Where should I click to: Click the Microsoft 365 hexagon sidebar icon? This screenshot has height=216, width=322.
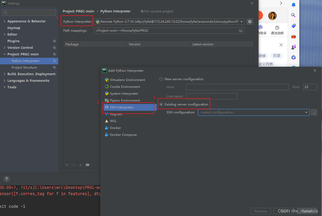(294, 57)
